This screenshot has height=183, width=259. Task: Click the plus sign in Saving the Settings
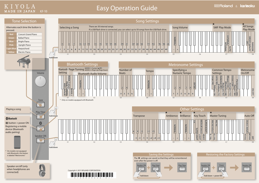click(149, 167)
